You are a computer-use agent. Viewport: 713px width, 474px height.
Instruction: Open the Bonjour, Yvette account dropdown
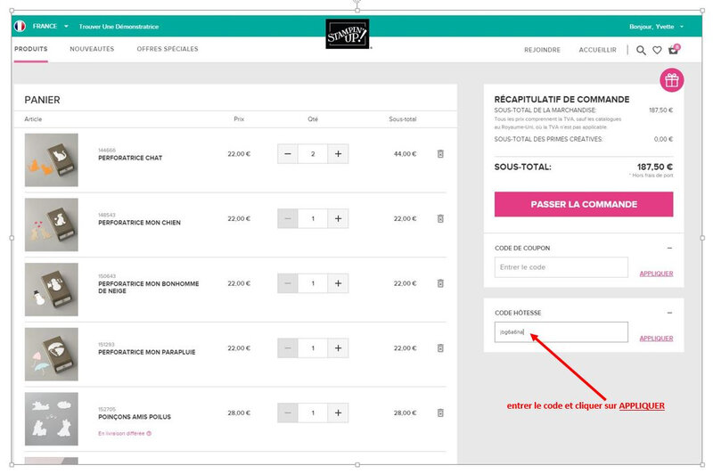(656, 27)
